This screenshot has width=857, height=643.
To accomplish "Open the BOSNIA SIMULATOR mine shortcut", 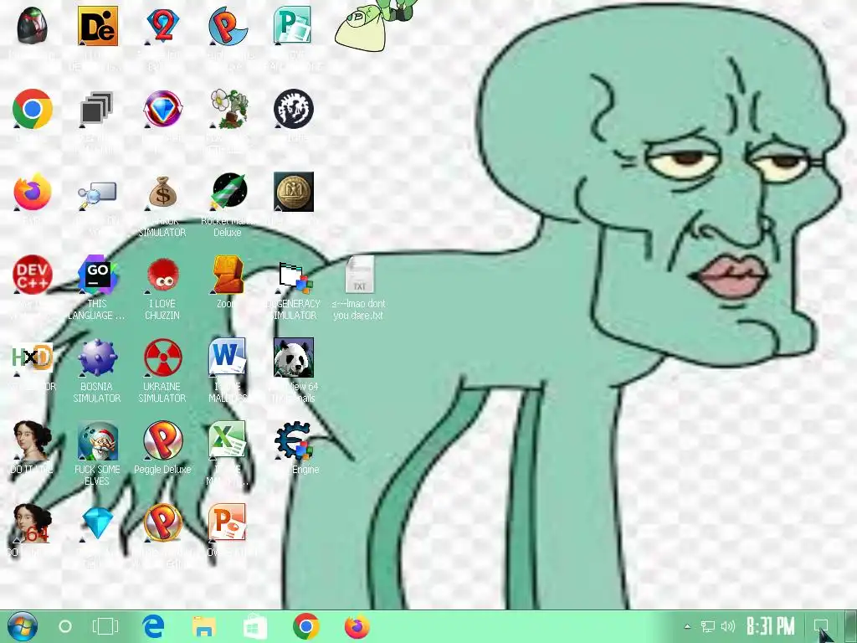I will point(97,358).
